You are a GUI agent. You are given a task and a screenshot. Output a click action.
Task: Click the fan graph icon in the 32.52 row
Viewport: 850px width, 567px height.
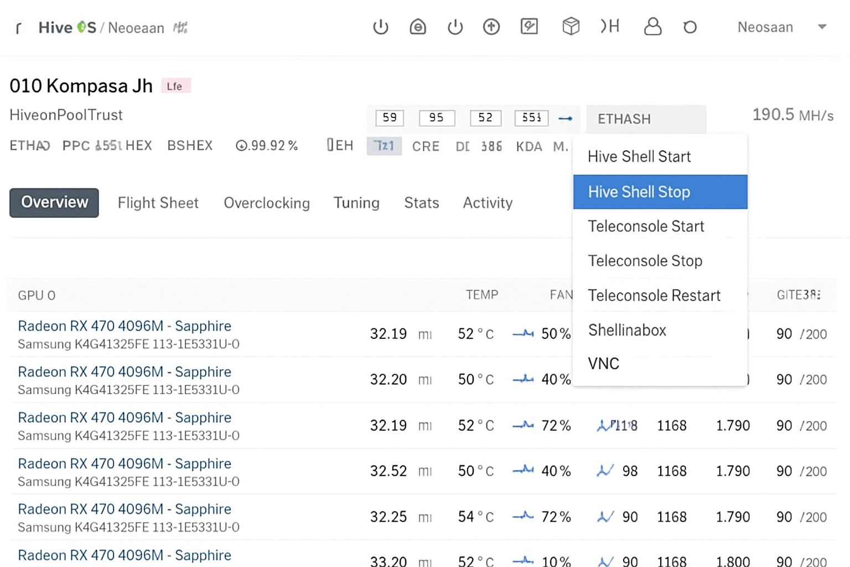coord(523,471)
